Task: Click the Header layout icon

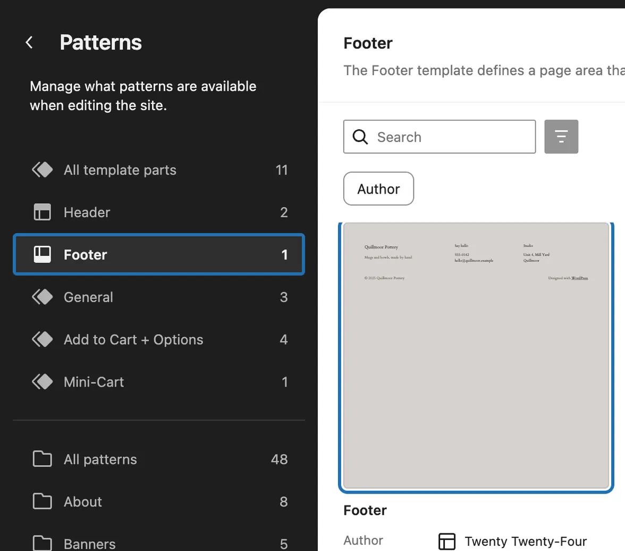Action: pos(43,212)
